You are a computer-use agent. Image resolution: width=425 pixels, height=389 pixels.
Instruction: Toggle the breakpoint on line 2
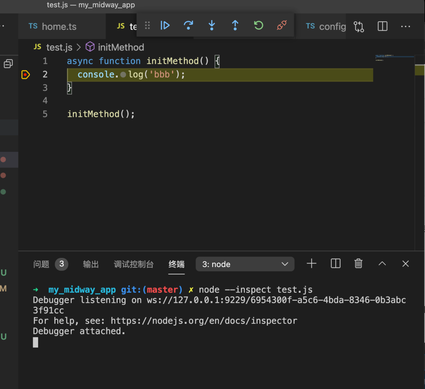tap(26, 74)
